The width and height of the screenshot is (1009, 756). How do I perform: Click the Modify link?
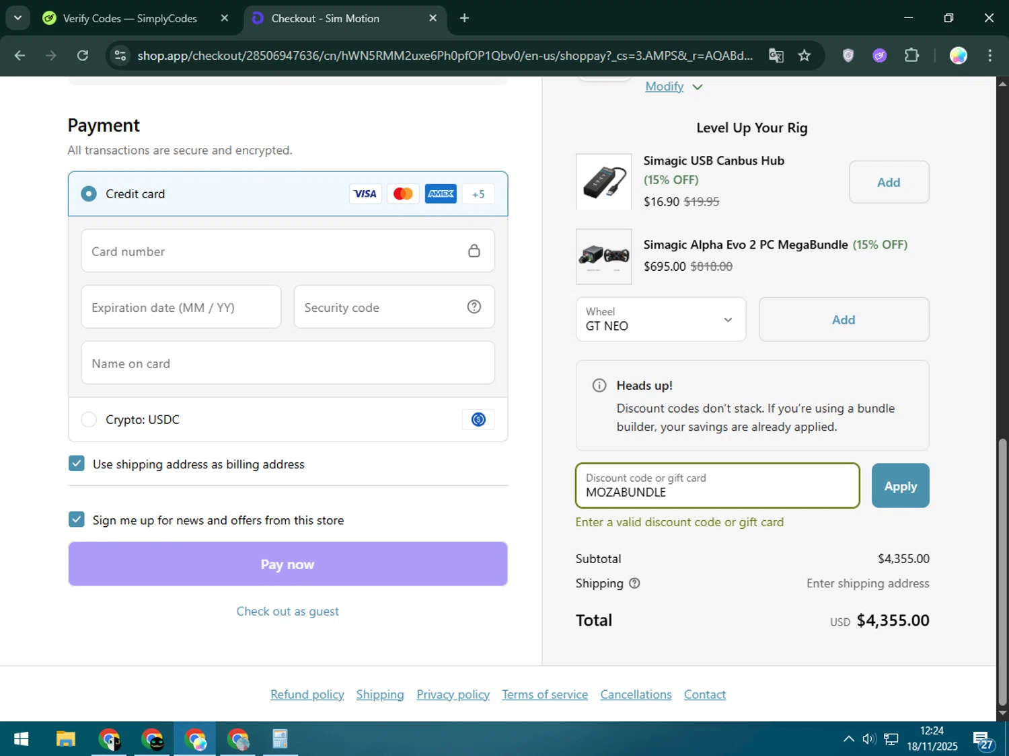coord(665,86)
